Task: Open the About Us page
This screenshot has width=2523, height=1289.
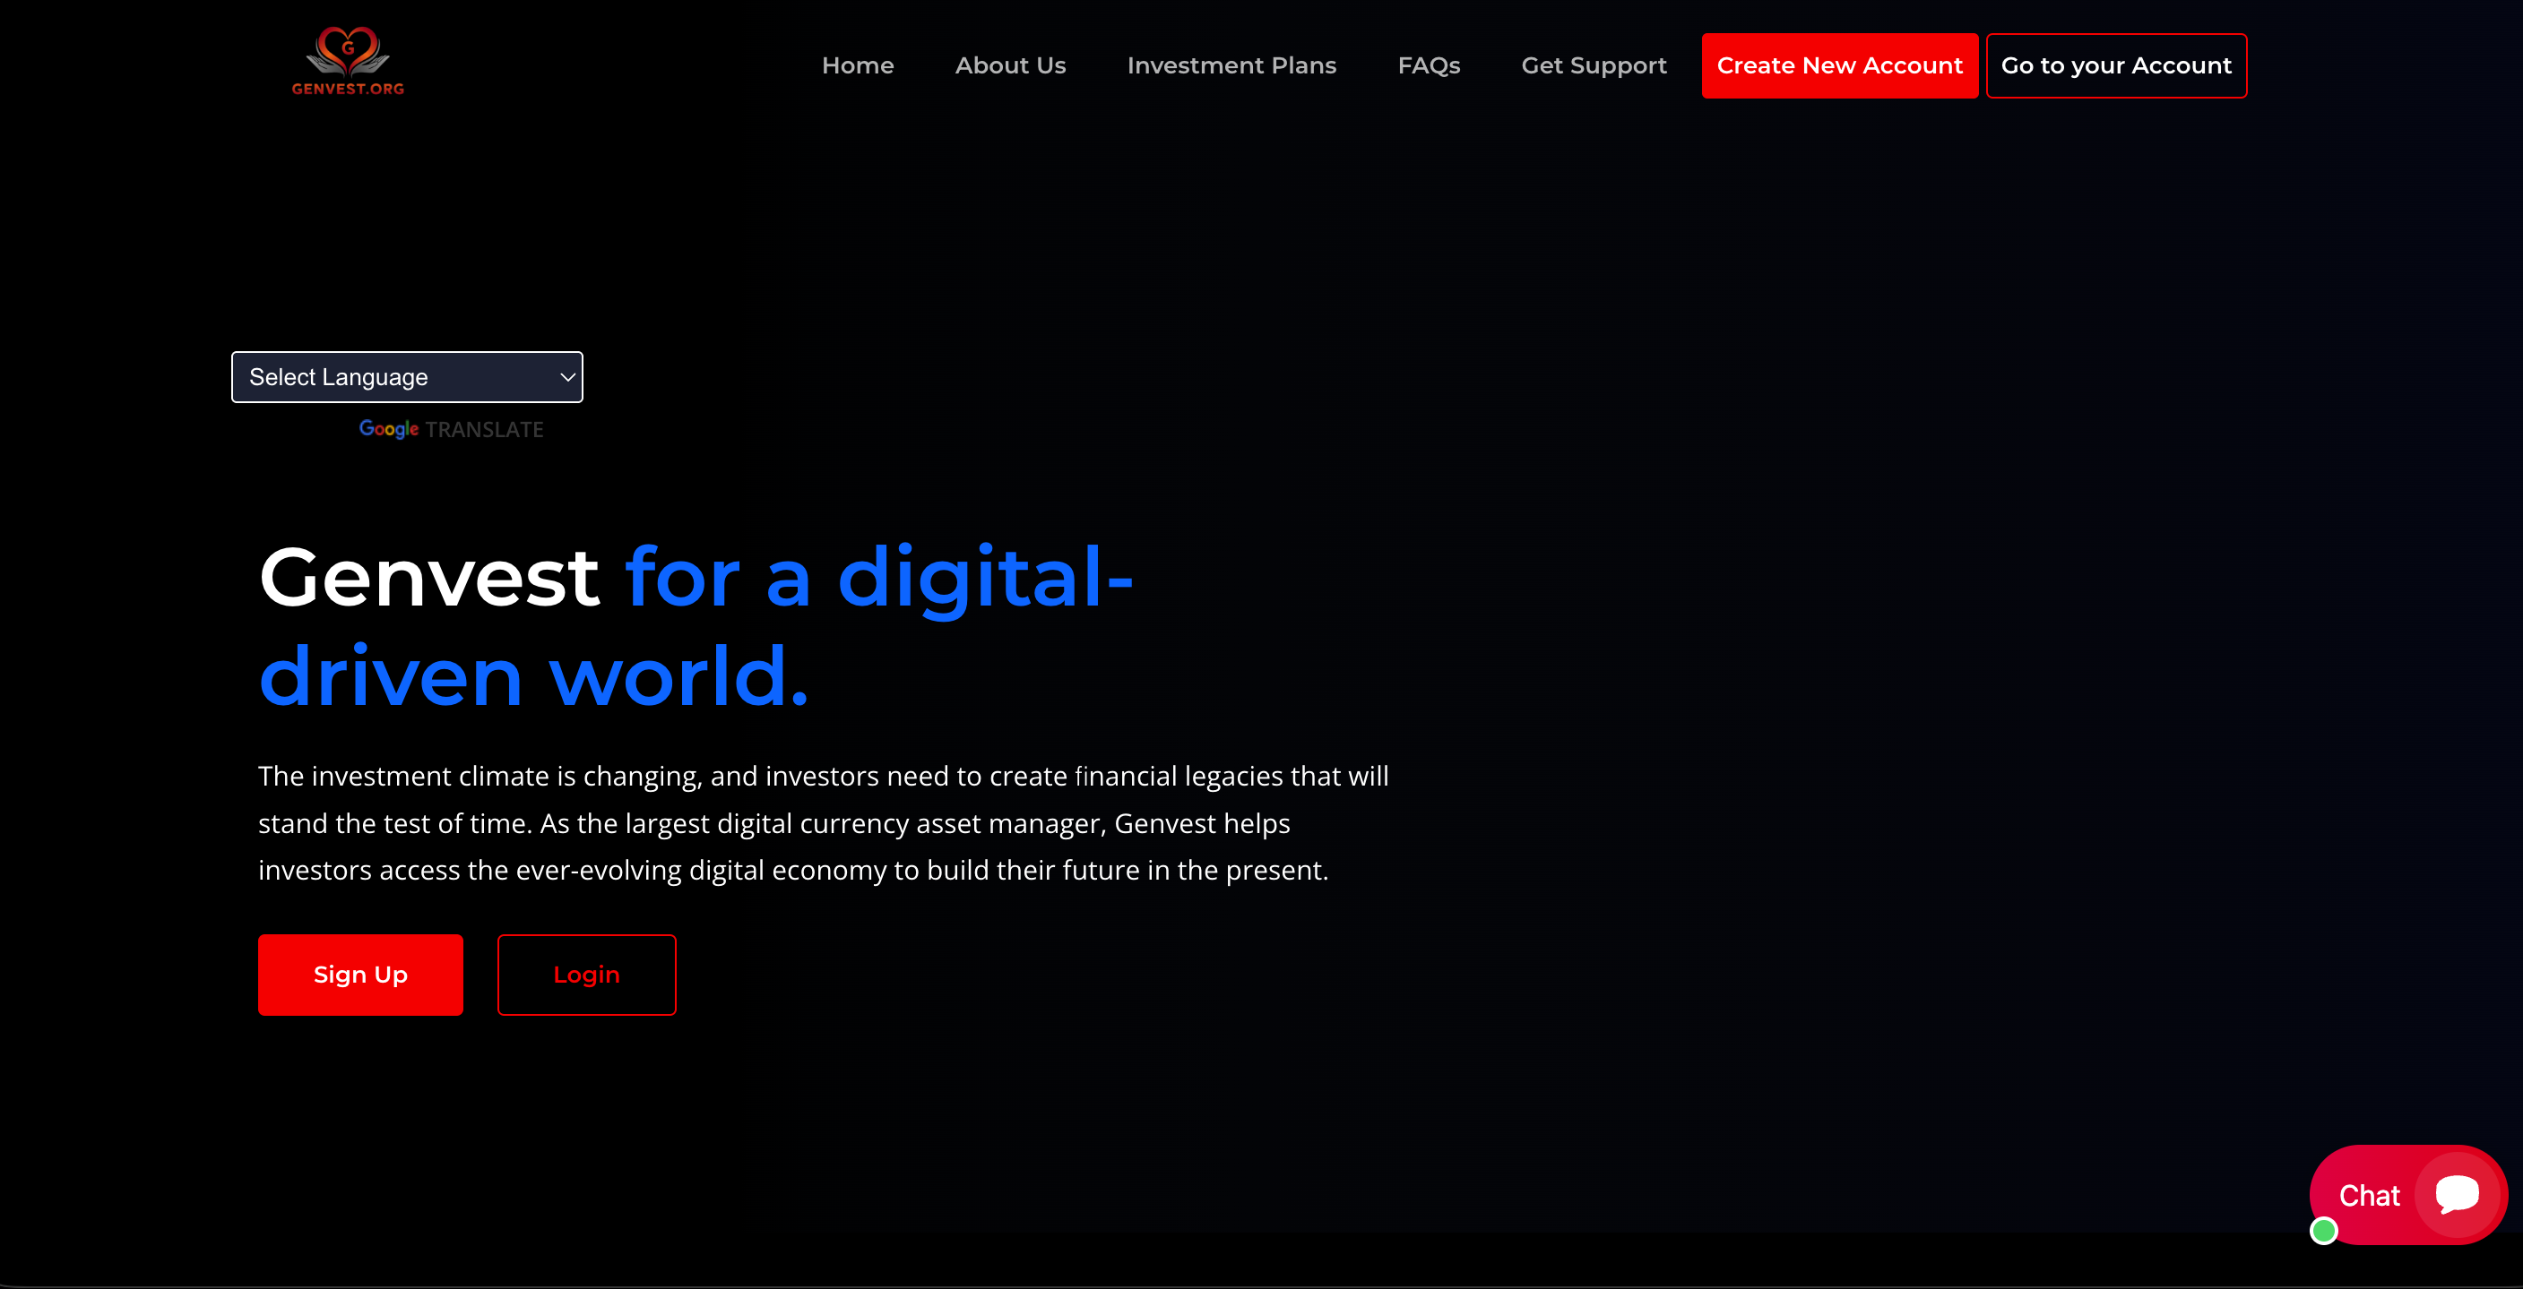Action: coord(1010,65)
